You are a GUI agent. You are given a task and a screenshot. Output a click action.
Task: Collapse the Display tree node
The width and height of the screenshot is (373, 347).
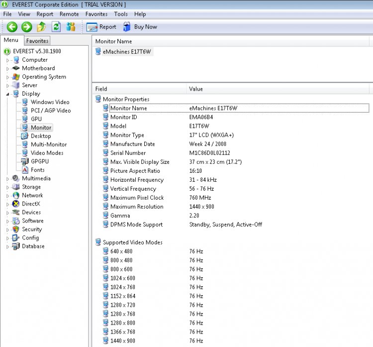pos(7,94)
